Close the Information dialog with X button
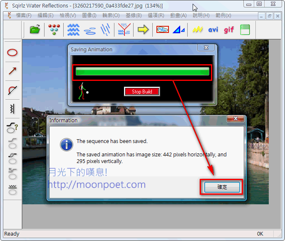Image resolution: width=285 pixels, height=241 pixels. [235, 120]
